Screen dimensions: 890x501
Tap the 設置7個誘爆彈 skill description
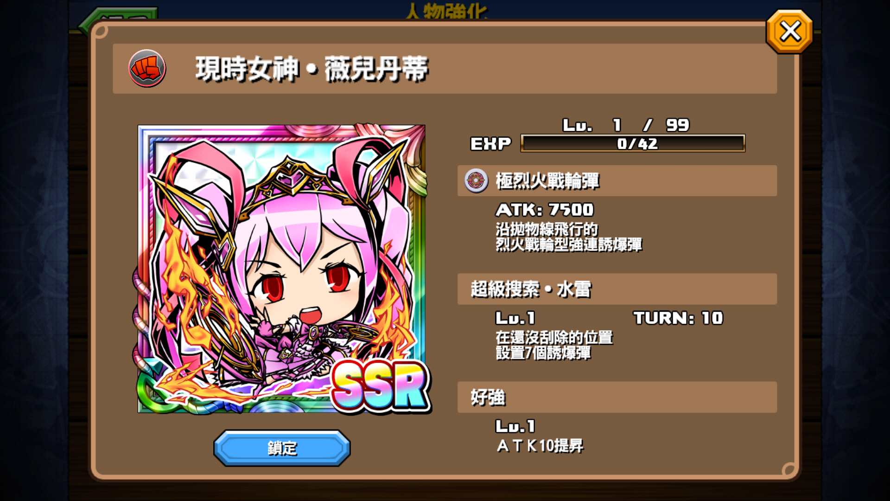click(x=543, y=353)
